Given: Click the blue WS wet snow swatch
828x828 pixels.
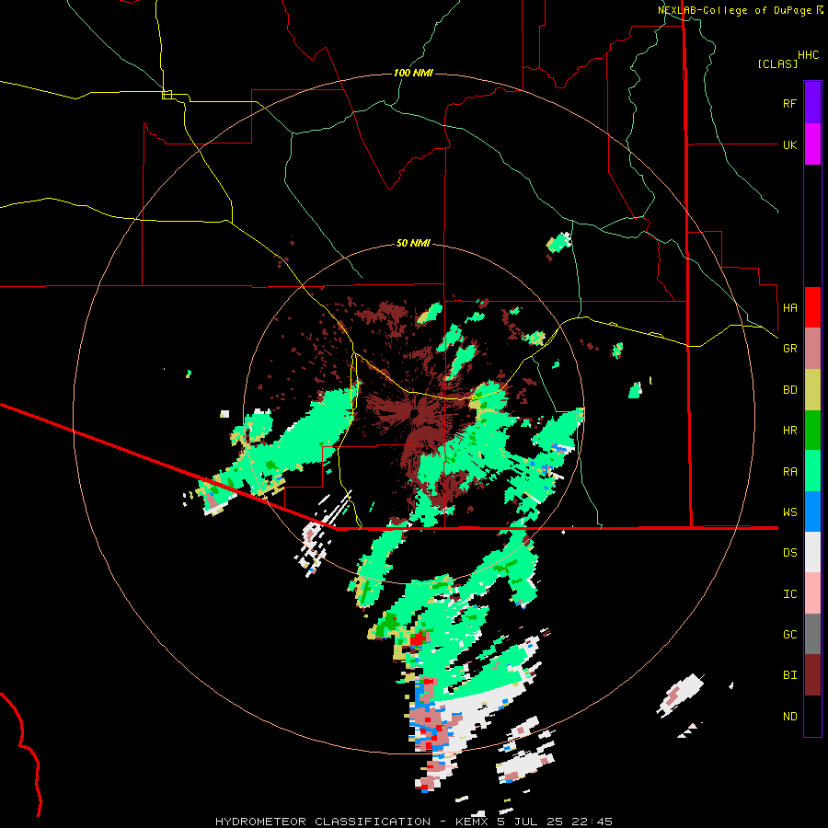Looking at the screenshot, I should tap(812, 512).
